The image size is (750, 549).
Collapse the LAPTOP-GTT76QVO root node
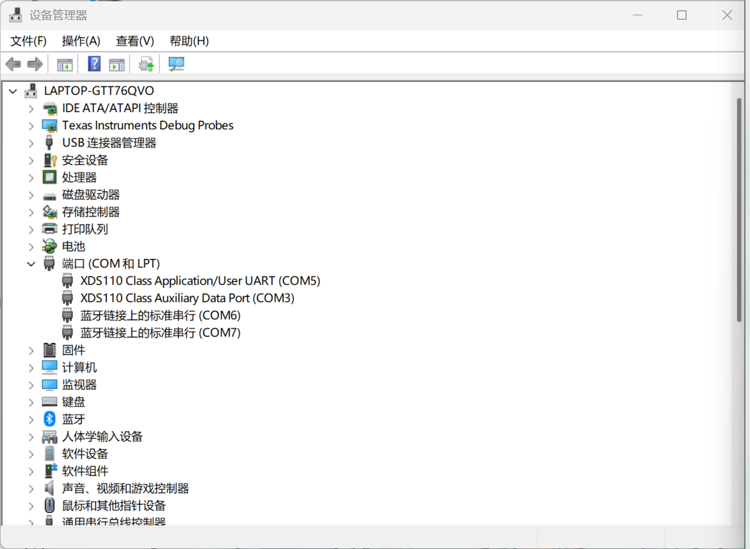[x=13, y=91]
